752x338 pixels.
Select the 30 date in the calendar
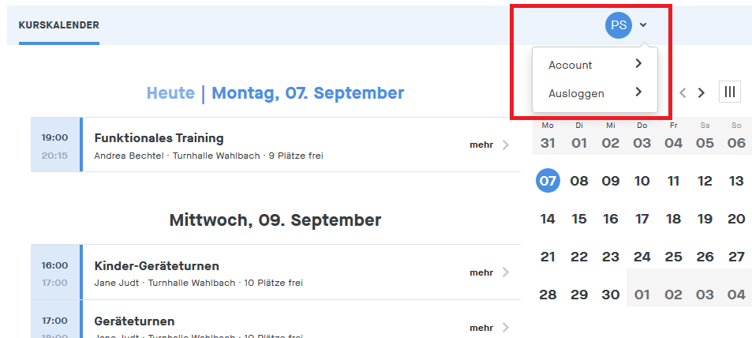click(x=611, y=295)
